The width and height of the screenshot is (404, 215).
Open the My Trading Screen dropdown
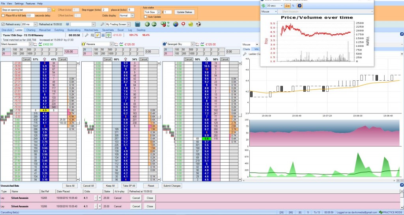point(128,24)
